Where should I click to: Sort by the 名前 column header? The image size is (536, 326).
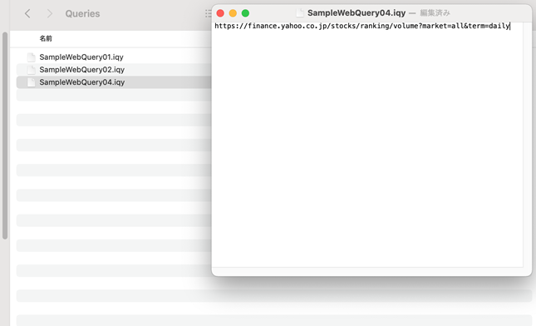[x=46, y=38]
